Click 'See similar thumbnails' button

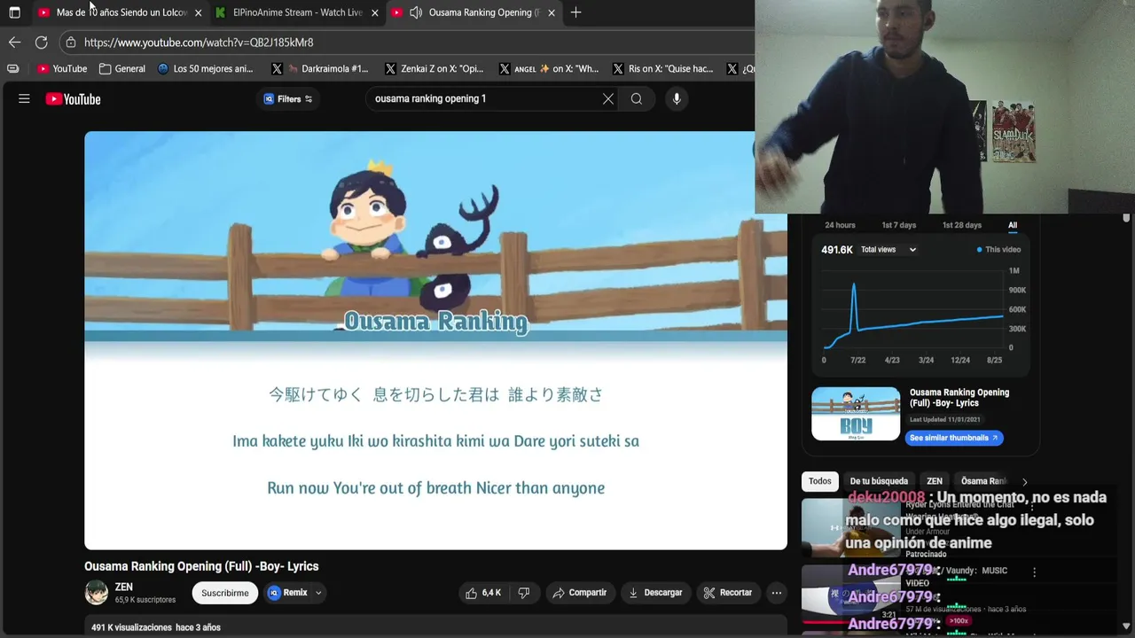(x=954, y=438)
